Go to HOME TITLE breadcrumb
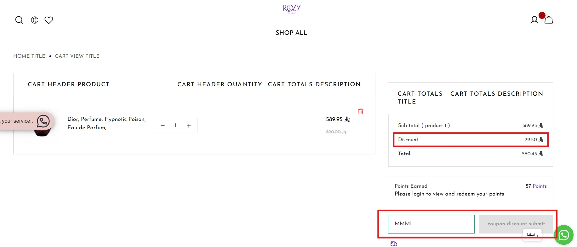577x247 pixels. click(x=29, y=56)
